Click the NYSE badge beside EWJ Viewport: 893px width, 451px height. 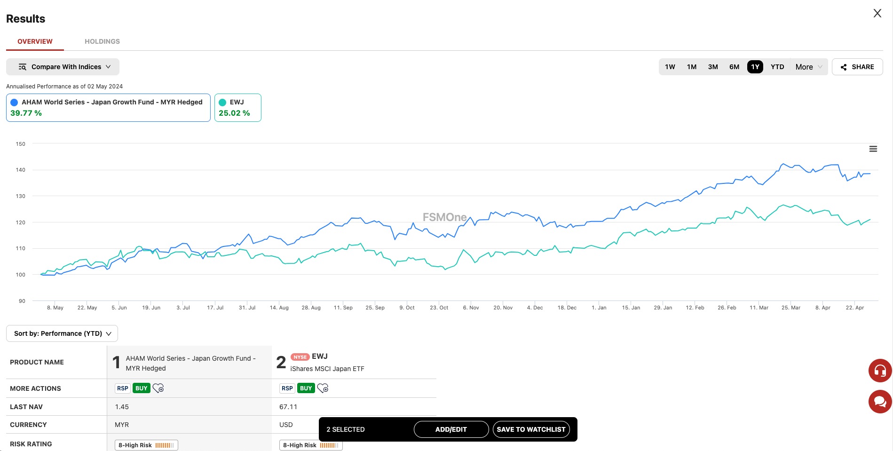click(300, 357)
